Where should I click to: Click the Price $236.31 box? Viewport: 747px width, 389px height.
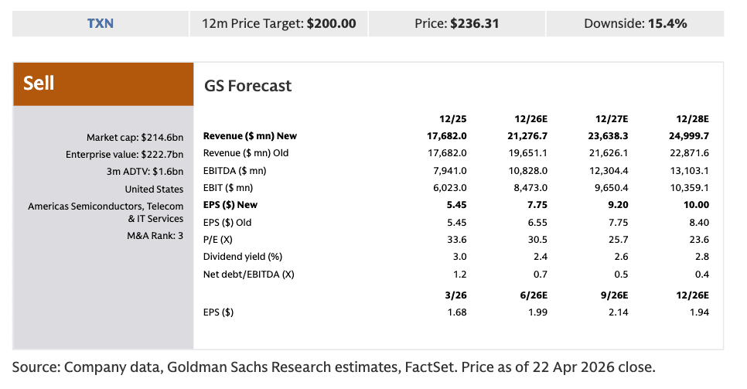456,23
